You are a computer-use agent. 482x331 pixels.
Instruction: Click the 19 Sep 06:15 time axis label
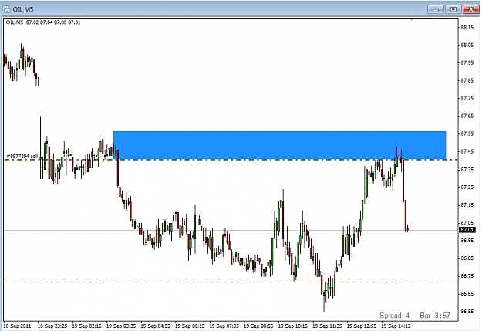(190, 326)
